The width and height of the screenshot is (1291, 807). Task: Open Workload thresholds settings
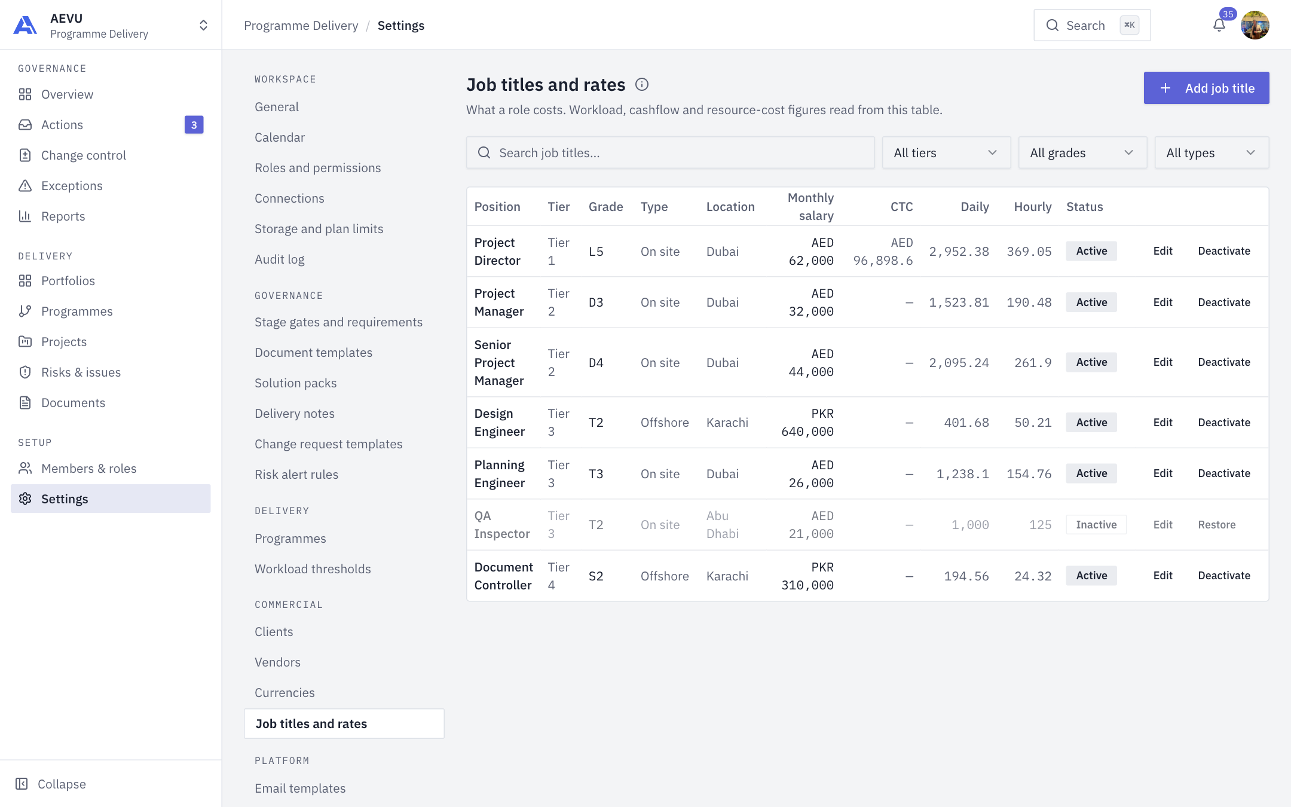click(x=313, y=569)
